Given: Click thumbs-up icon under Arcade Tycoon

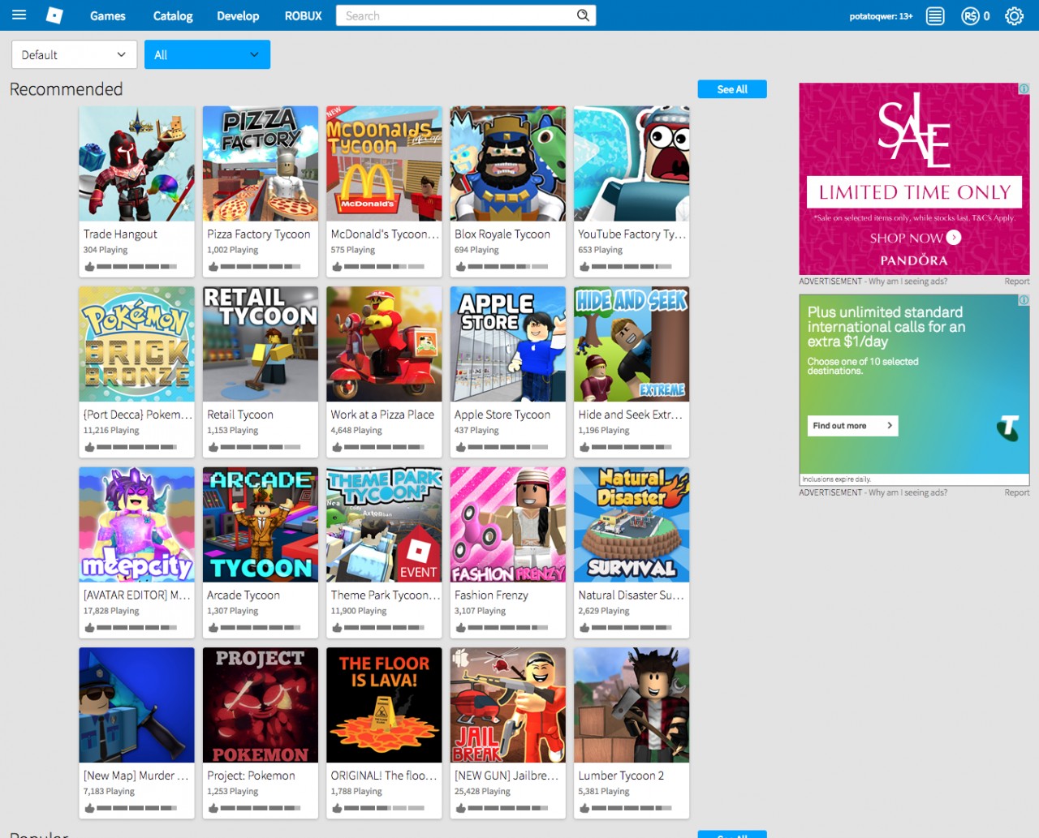Looking at the screenshot, I should (213, 627).
